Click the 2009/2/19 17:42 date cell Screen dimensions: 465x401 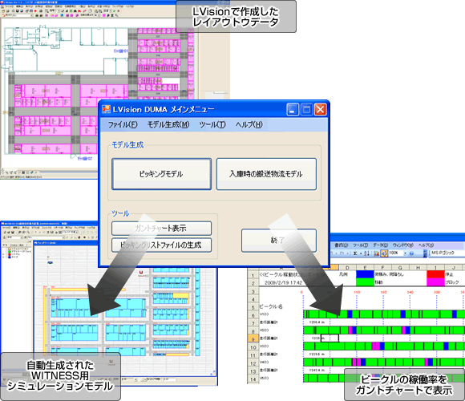coord(283,282)
